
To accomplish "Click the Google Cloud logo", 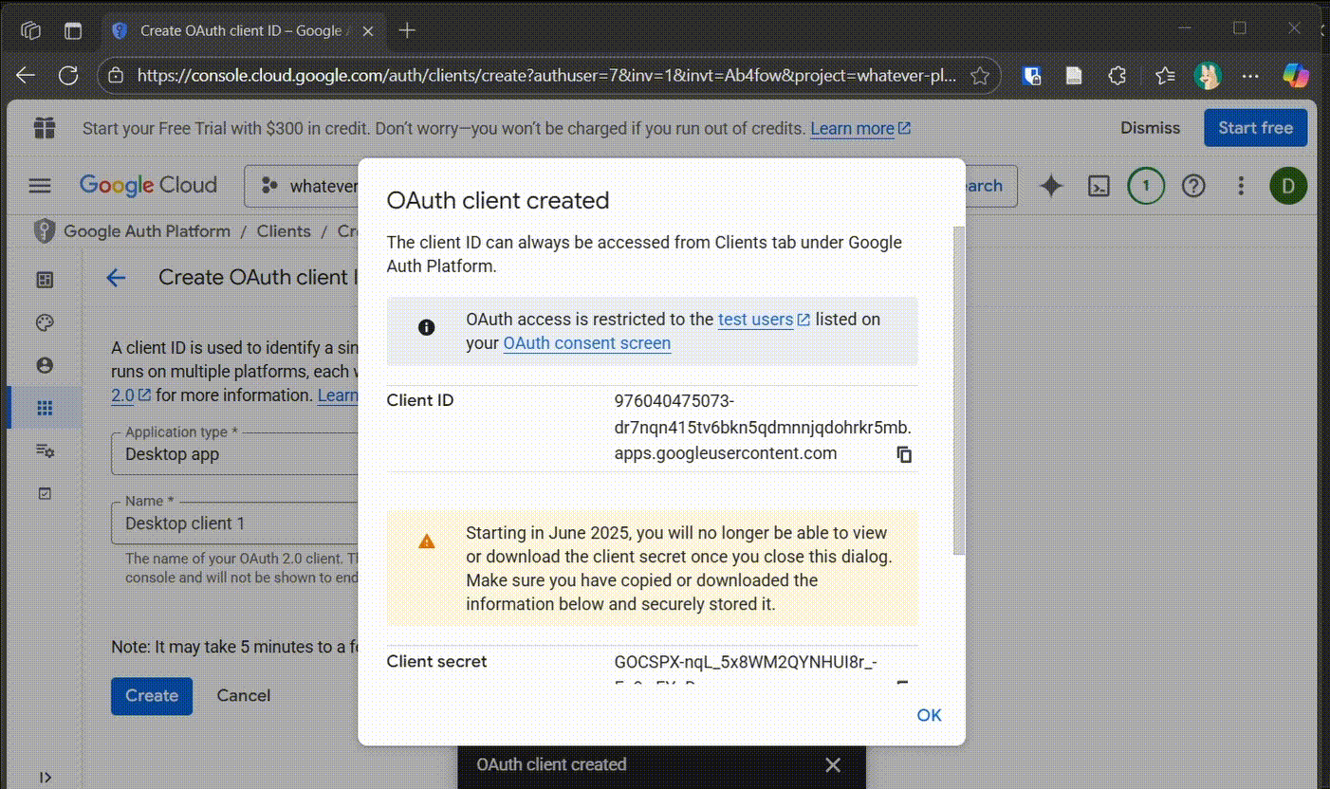I will (148, 186).
